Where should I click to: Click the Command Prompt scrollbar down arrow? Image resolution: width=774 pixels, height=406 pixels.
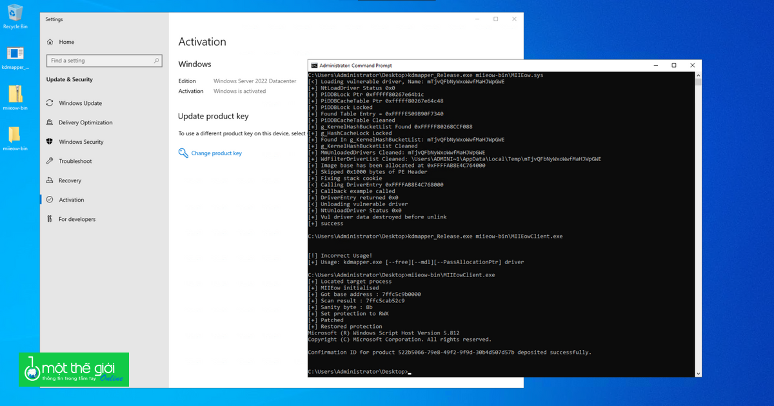(698, 372)
